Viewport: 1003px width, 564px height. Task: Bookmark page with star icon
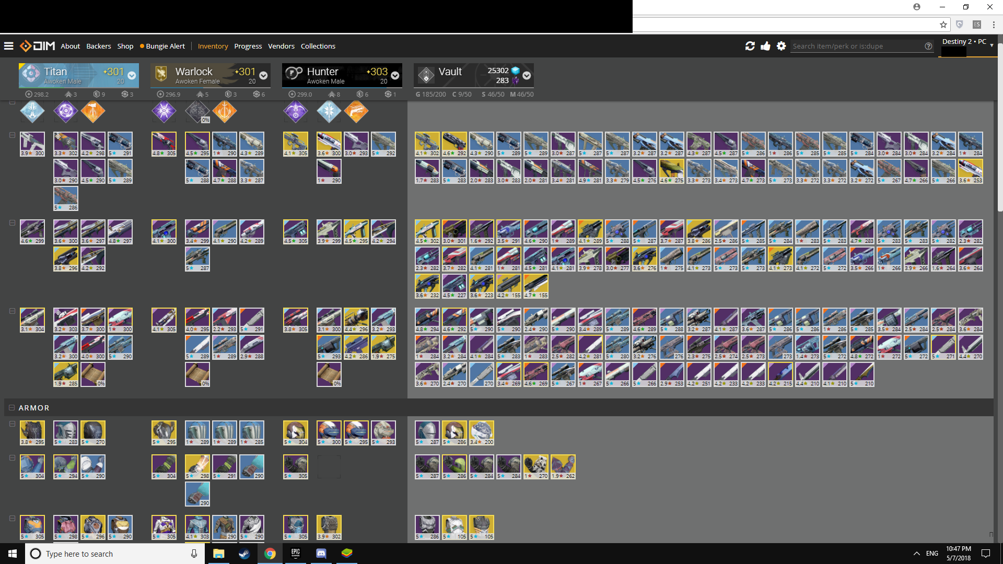point(943,25)
